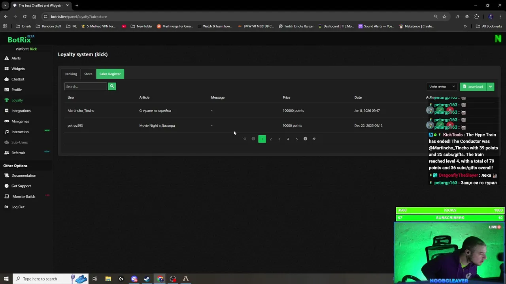Select the Sales Register tab

click(110, 74)
